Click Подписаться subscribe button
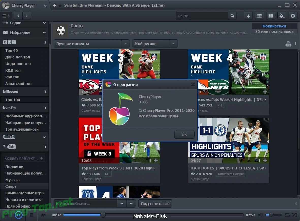The height and width of the screenshot is (221, 300). click(274, 26)
